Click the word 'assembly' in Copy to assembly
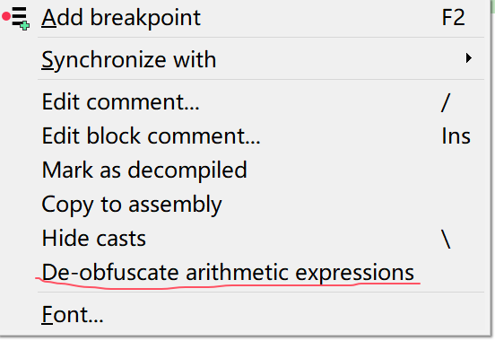Image resolution: width=495 pixels, height=341 pixels. point(175,205)
